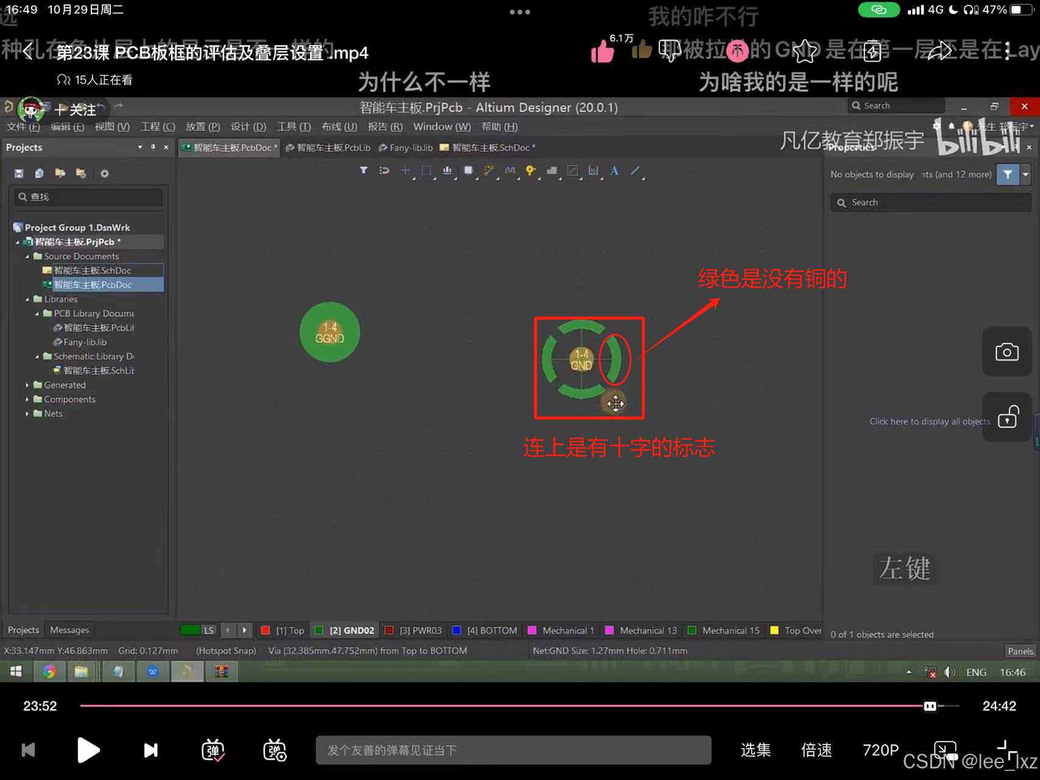Image resolution: width=1040 pixels, height=780 pixels.
Task: Skip to the next video
Action: click(x=150, y=750)
